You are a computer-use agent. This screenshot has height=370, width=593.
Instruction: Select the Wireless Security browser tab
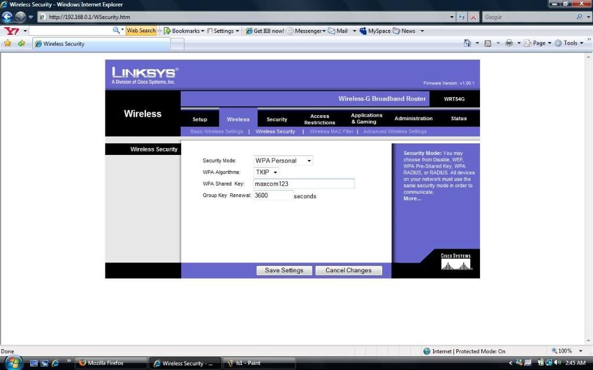click(101, 44)
